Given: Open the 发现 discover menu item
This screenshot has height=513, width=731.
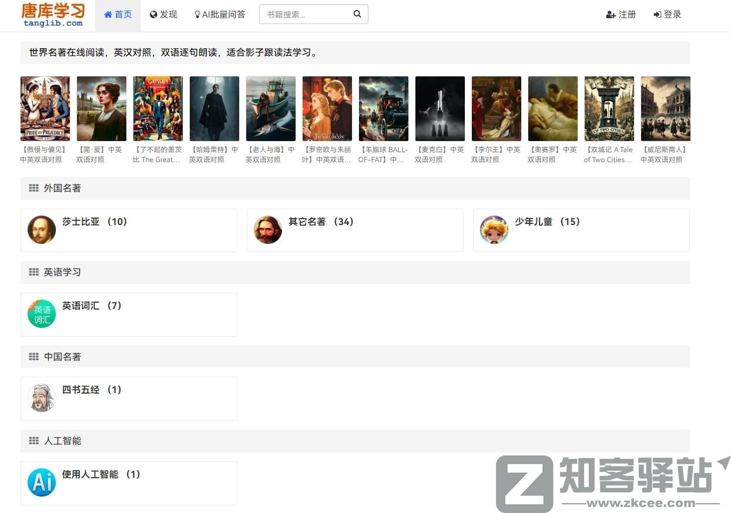Looking at the screenshot, I should click(x=163, y=15).
